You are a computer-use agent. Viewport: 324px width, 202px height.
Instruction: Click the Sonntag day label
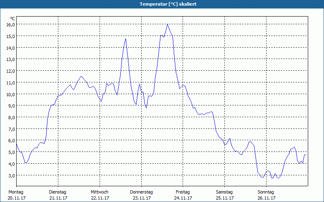point(266,192)
